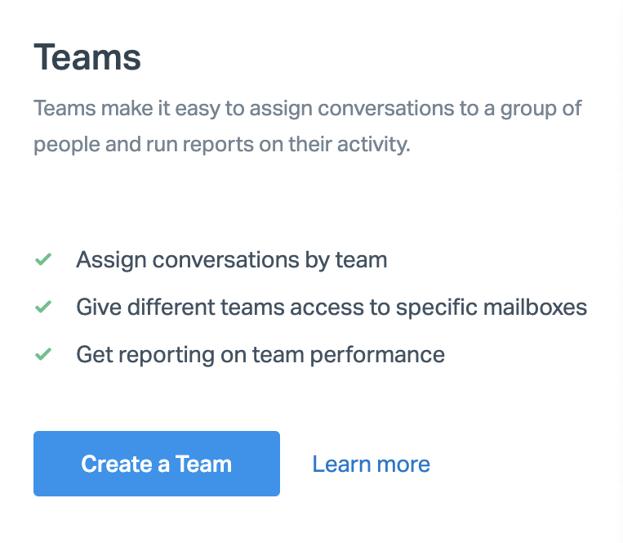The width and height of the screenshot is (623, 543).
Task: Select the first green tick in the feature list
Action: pyautogui.click(x=43, y=260)
